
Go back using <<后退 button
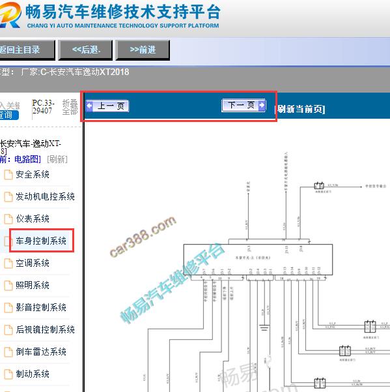pos(85,50)
